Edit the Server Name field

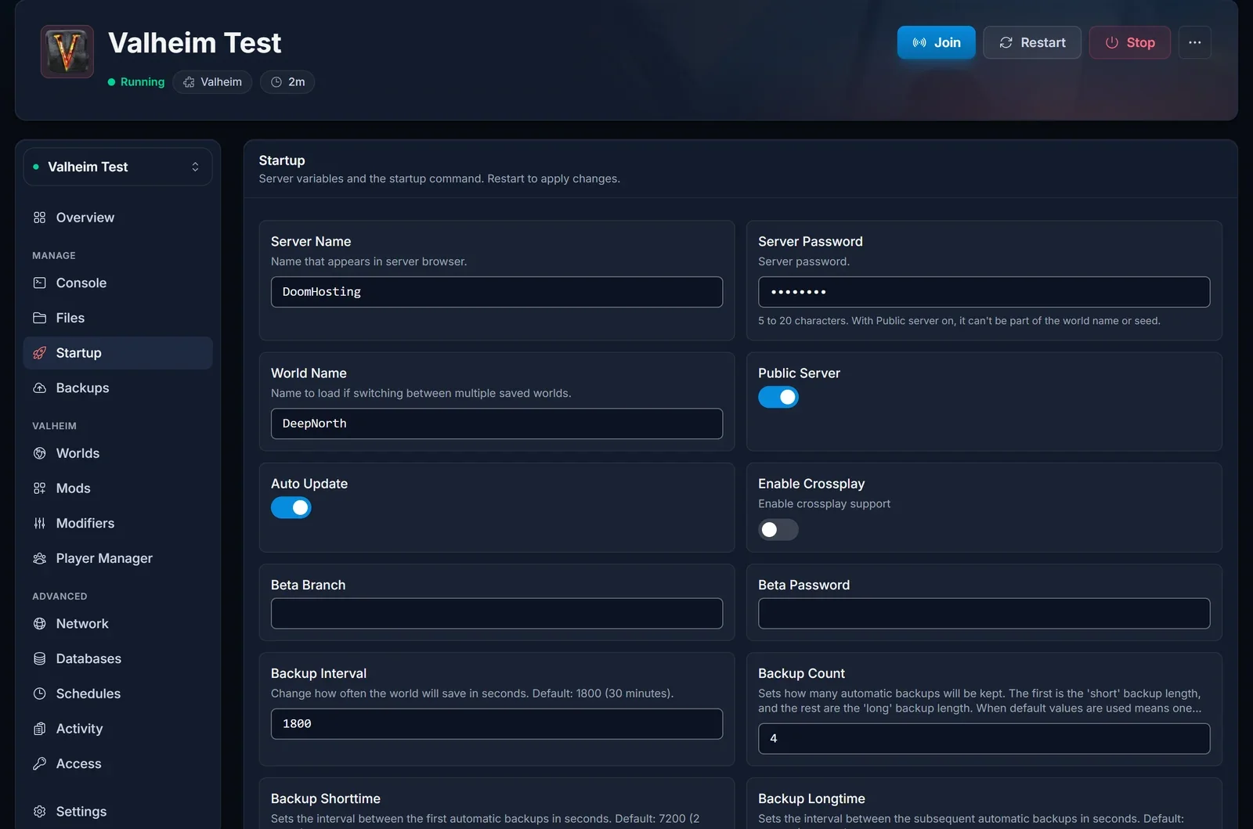[497, 292]
